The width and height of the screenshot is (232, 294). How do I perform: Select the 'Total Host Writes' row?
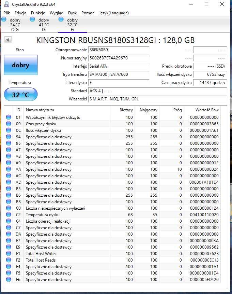pos(112,253)
